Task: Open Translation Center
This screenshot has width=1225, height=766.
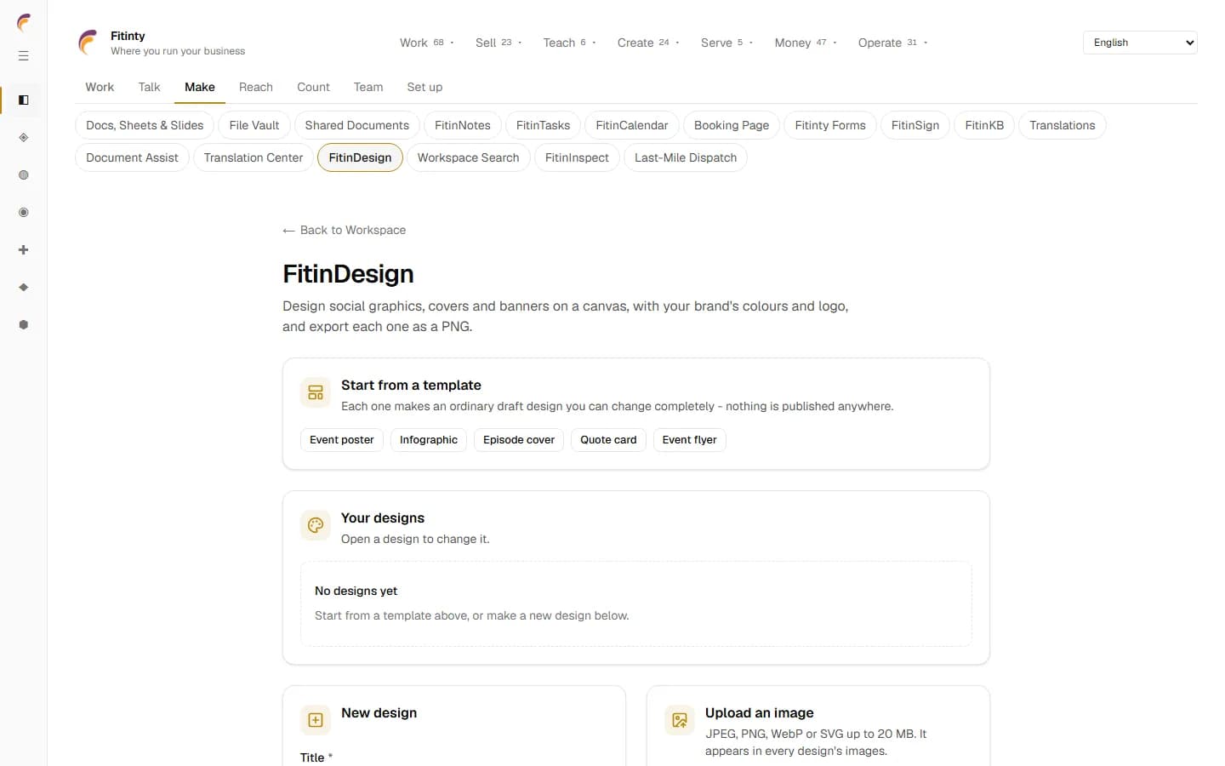Action: click(x=254, y=157)
